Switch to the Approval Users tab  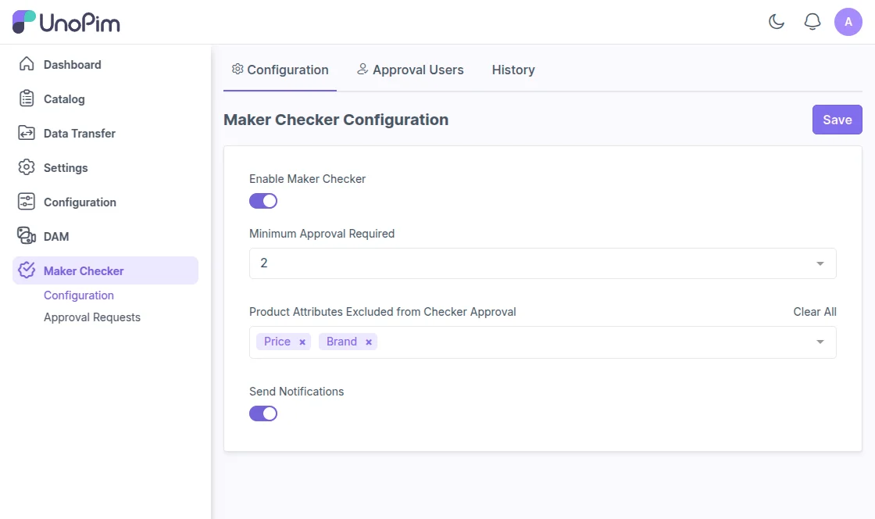tap(410, 70)
